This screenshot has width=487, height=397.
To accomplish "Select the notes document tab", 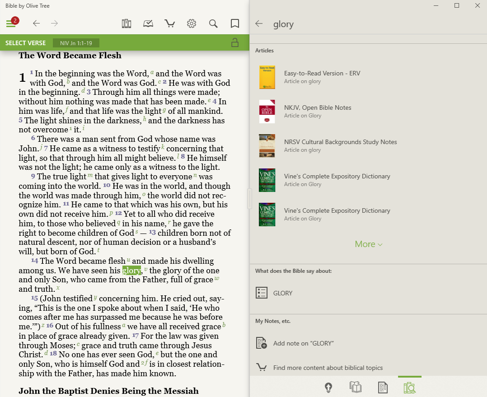I will click(383, 387).
